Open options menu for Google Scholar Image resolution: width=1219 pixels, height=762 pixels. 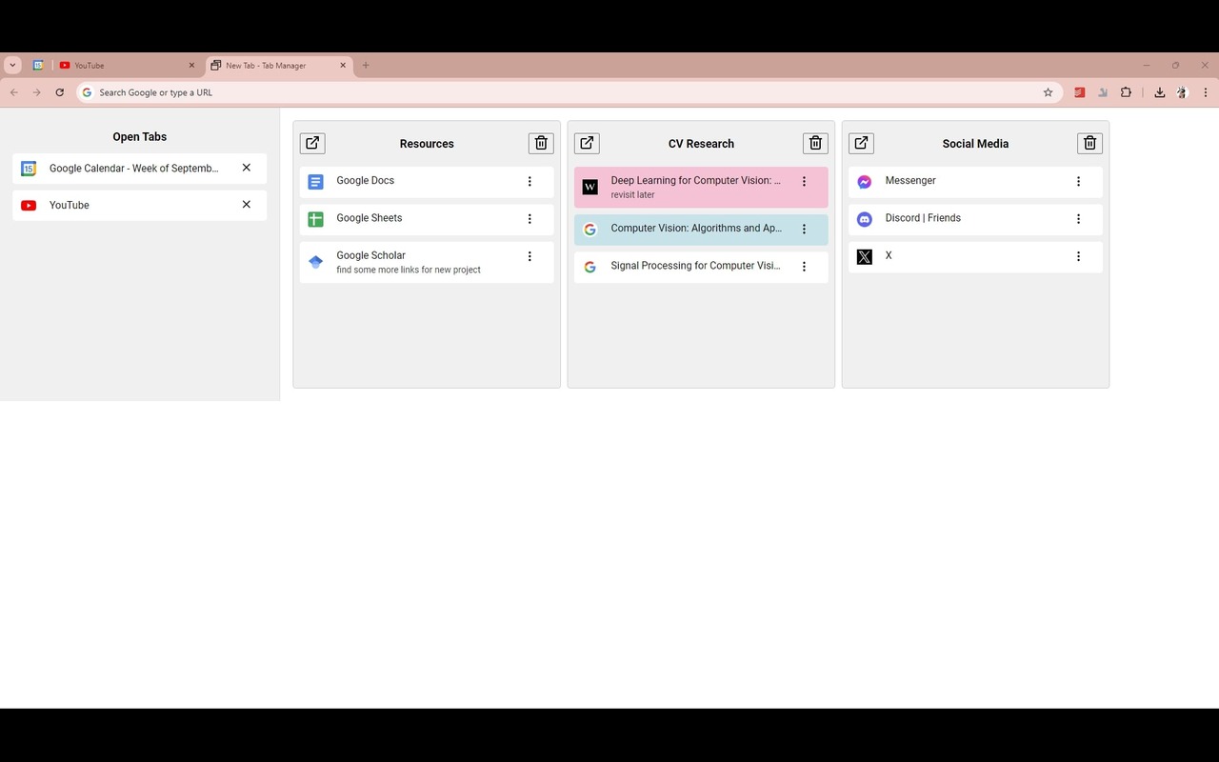[530, 256]
